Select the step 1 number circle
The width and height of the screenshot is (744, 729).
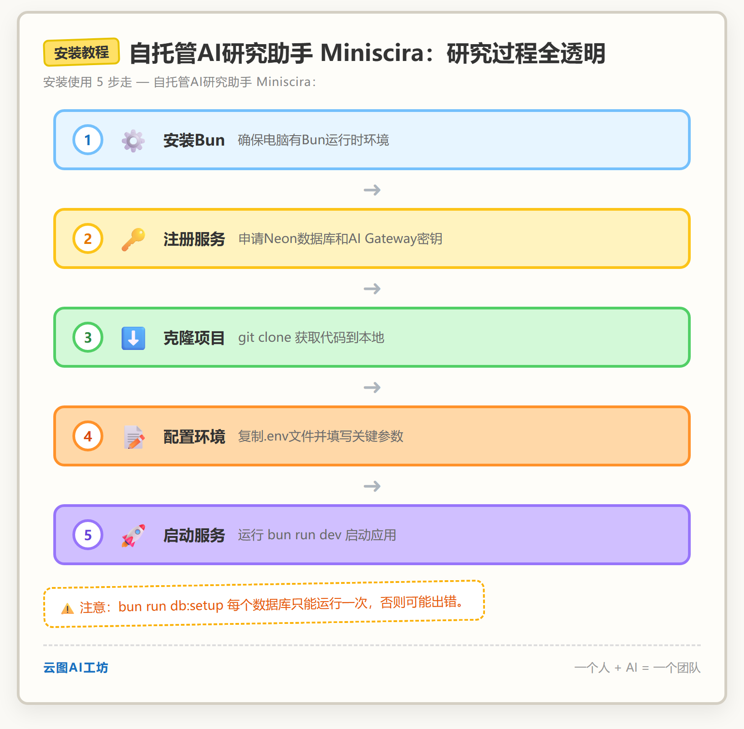pos(88,140)
